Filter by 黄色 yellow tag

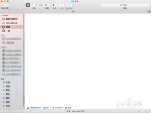tap(11, 94)
